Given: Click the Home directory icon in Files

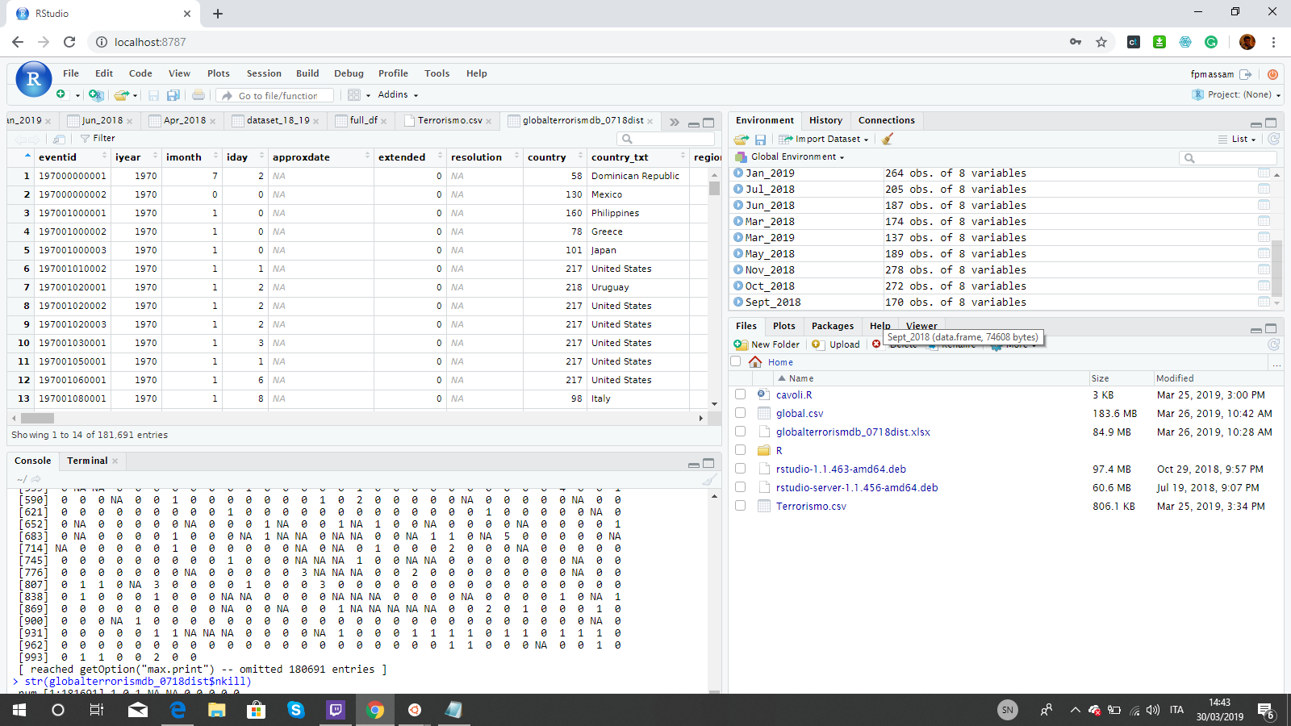Looking at the screenshot, I should pyautogui.click(x=755, y=362).
